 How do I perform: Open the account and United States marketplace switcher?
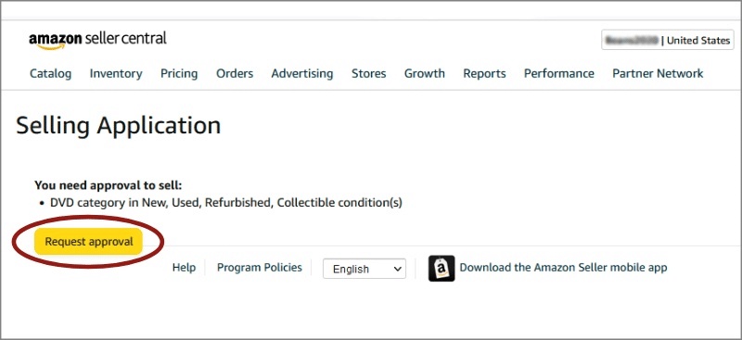tap(668, 40)
